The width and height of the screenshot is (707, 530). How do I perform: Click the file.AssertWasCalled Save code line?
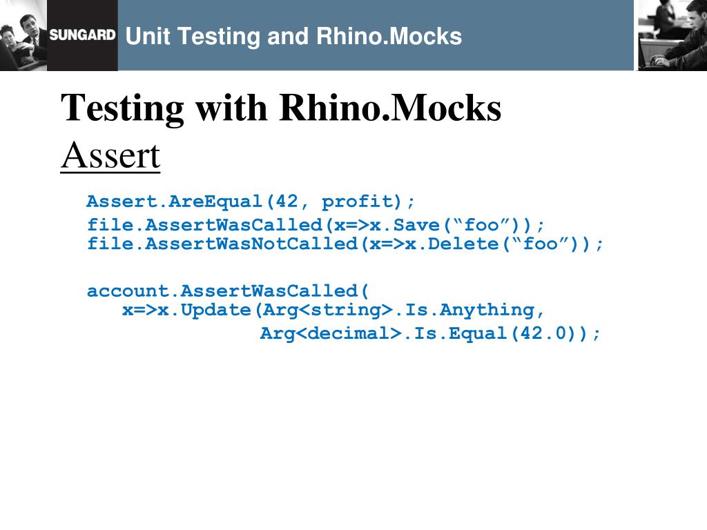coord(316,224)
